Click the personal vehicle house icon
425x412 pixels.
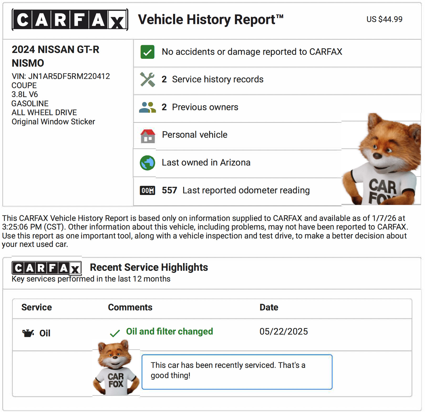(148, 136)
